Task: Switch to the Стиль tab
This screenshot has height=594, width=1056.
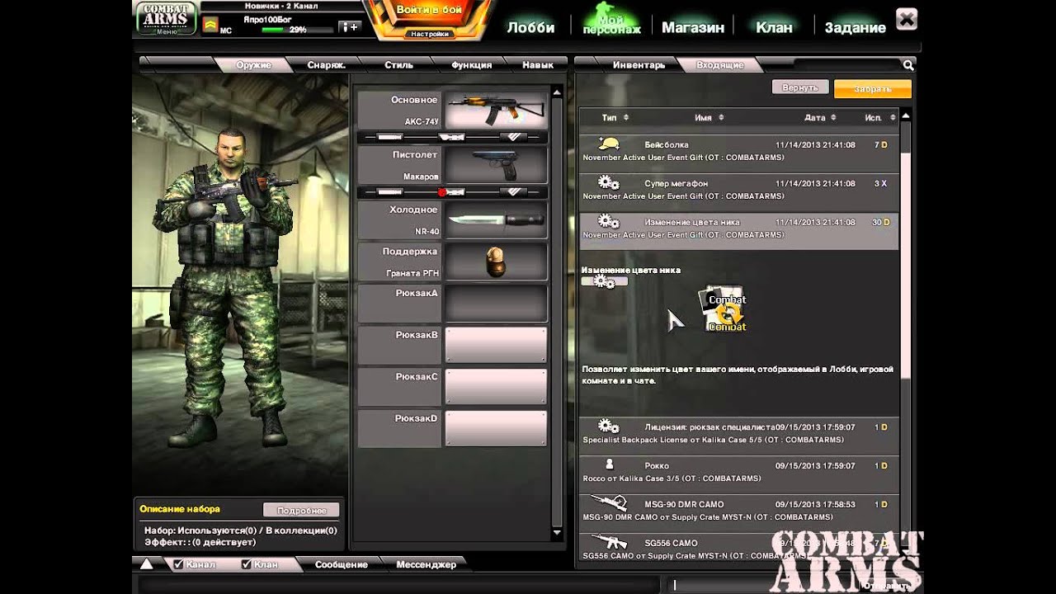Action: click(398, 64)
